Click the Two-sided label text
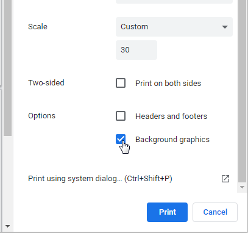 pyautogui.click(x=46, y=83)
